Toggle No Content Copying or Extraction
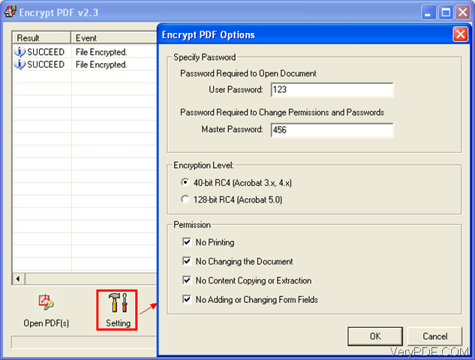 point(187,280)
